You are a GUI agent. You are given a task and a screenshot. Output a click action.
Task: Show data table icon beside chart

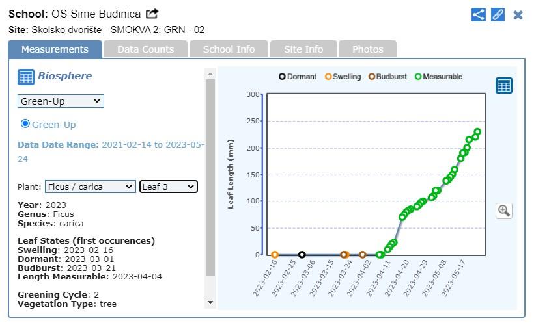pos(504,85)
